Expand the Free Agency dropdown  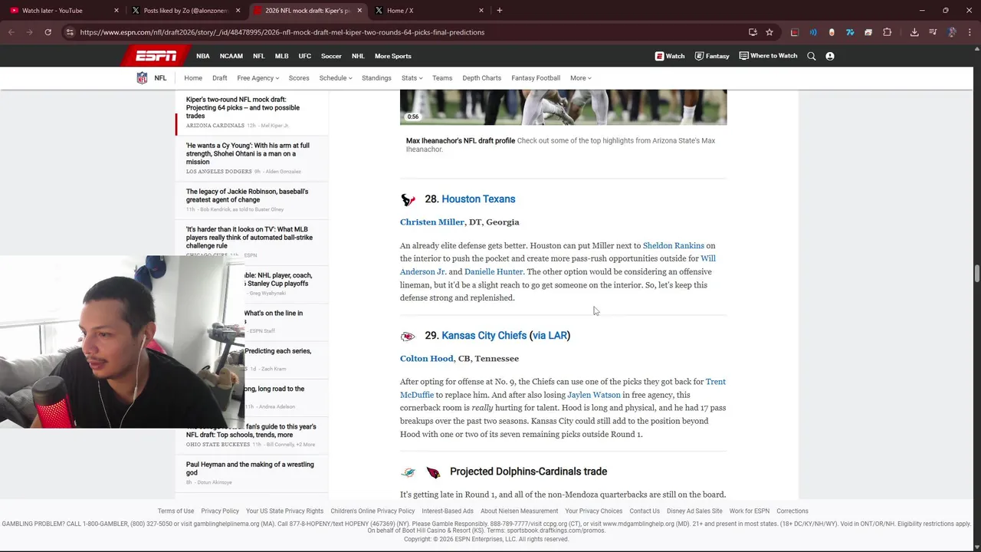(x=258, y=78)
